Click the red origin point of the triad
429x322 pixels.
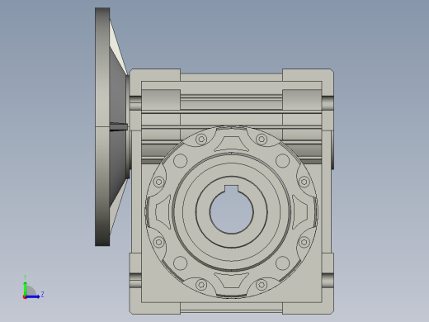pyautogui.click(x=25, y=297)
